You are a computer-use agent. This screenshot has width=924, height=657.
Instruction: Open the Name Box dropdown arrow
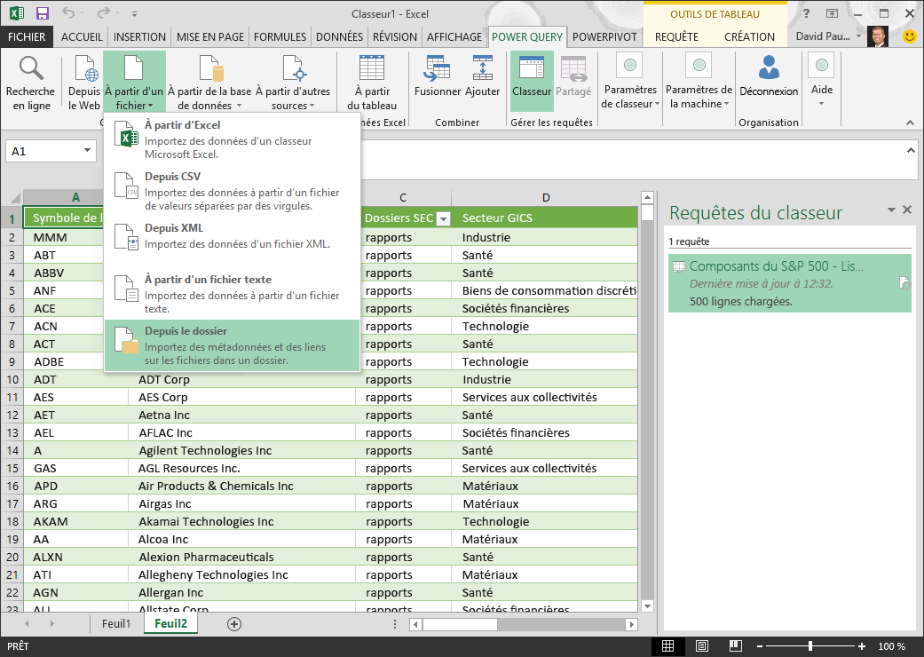coord(87,151)
